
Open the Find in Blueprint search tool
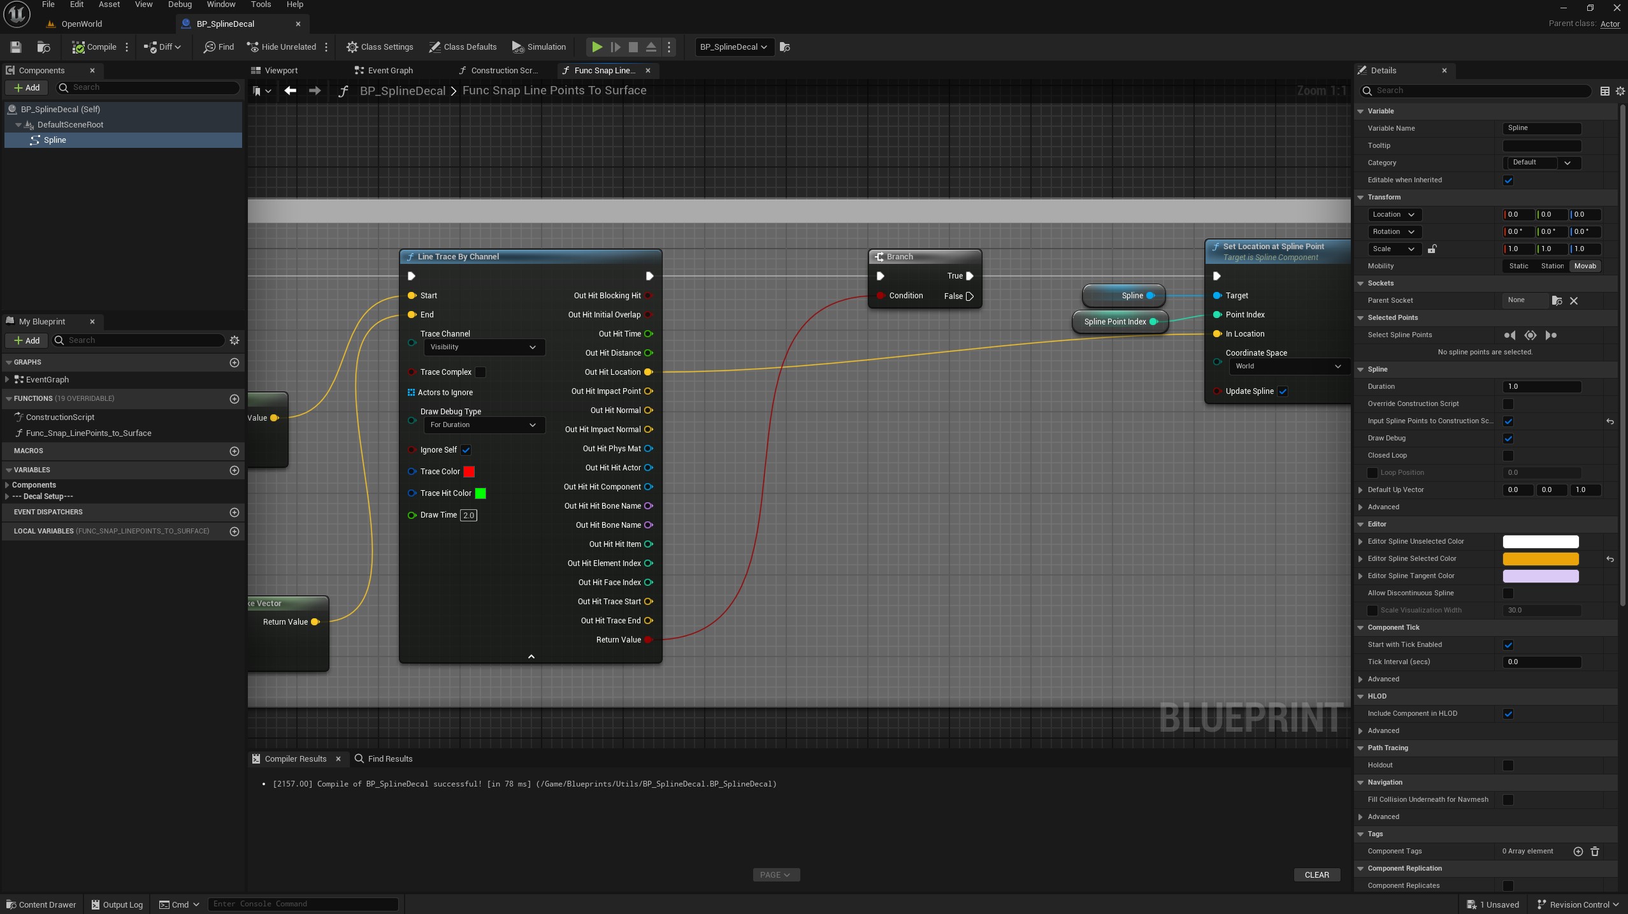(x=217, y=47)
